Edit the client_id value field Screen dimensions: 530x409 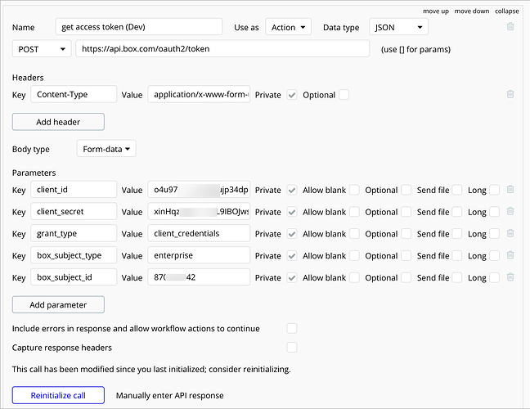(x=199, y=190)
